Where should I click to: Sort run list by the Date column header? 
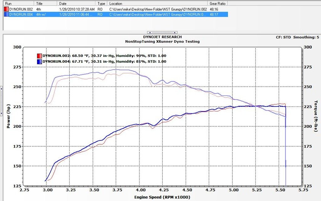point(76,3)
